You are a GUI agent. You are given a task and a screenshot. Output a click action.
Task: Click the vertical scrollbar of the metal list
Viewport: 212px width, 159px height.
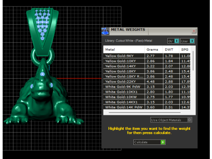click(x=193, y=61)
